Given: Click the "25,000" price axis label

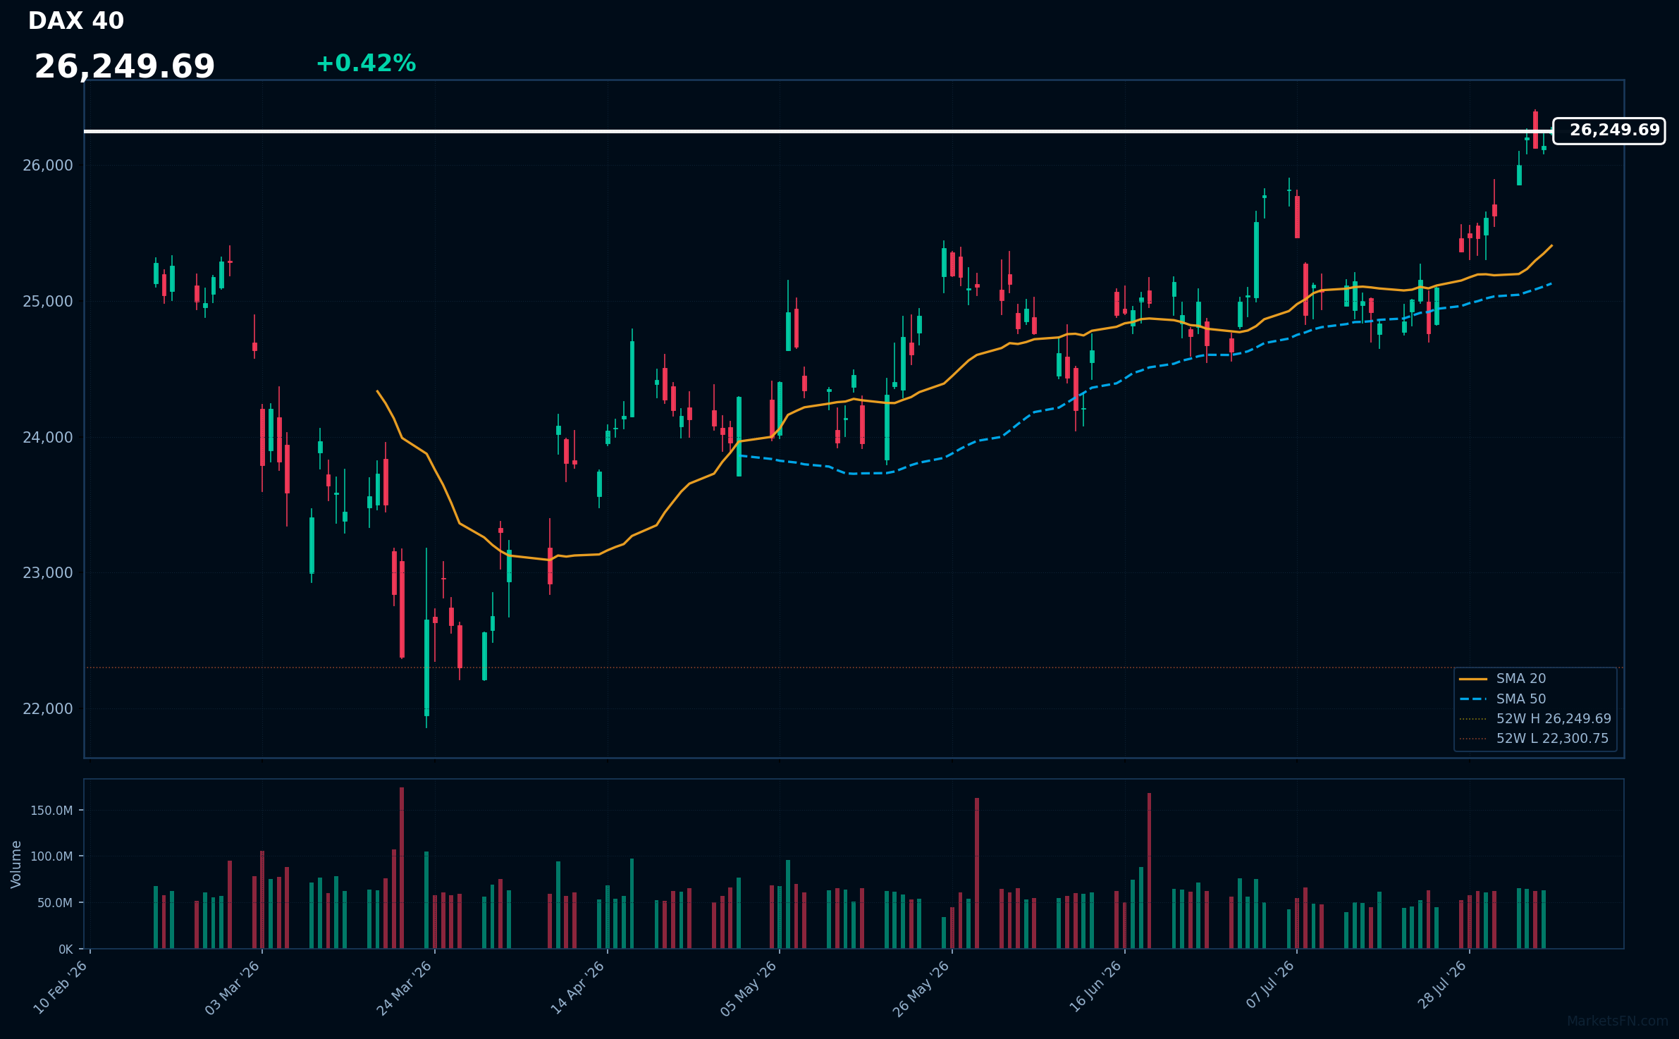Looking at the screenshot, I should click(48, 302).
